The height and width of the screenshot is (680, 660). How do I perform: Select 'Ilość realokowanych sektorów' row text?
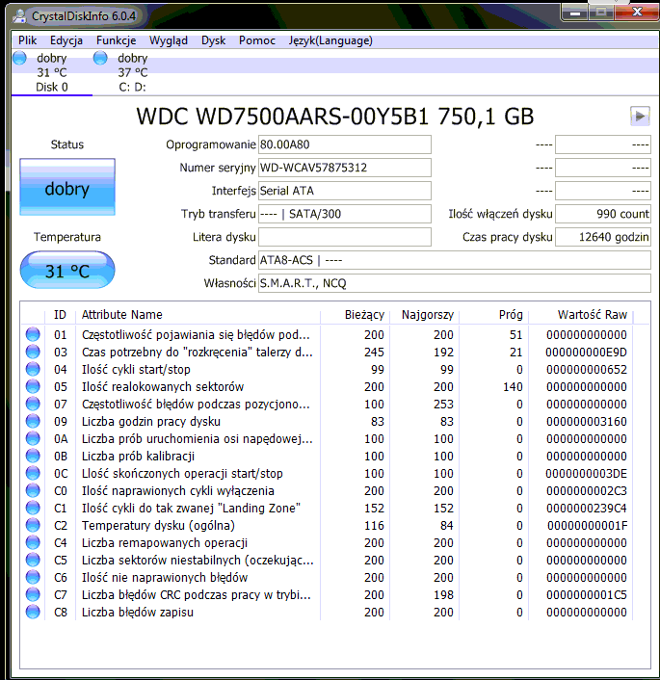(163, 387)
